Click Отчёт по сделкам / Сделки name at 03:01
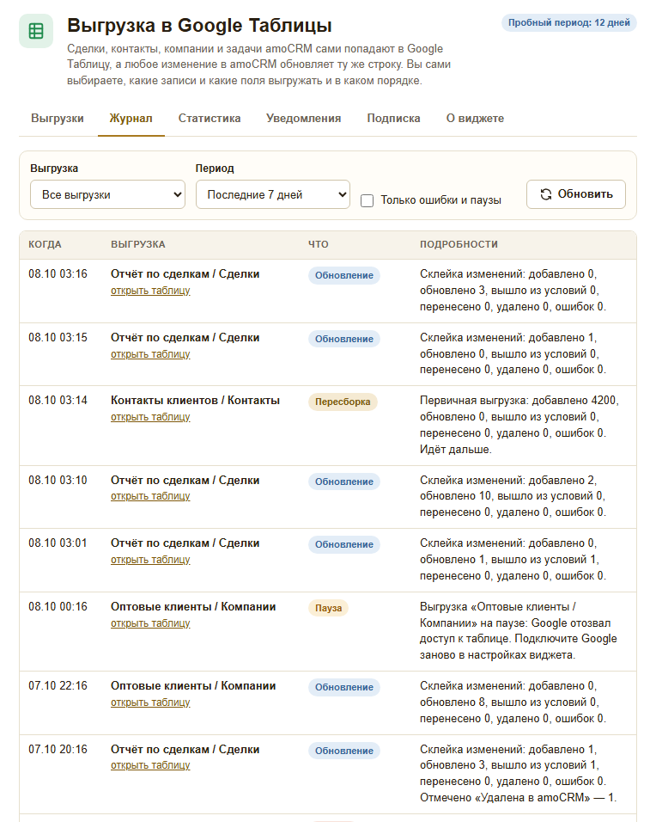This screenshot has height=822, width=656. [x=185, y=543]
